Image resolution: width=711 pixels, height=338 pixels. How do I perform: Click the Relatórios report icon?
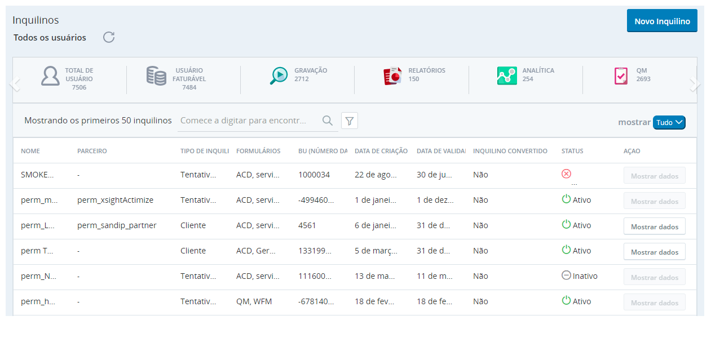[392, 76]
